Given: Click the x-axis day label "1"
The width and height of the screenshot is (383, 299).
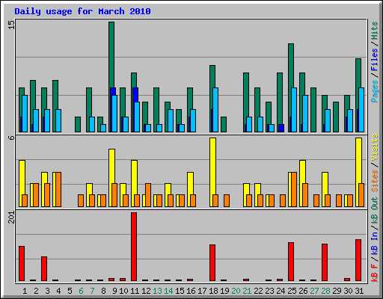Looking at the screenshot, I should pyautogui.click(x=25, y=291).
